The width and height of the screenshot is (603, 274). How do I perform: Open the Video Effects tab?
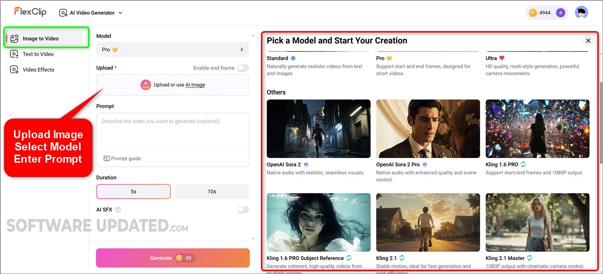coord(38,70)
